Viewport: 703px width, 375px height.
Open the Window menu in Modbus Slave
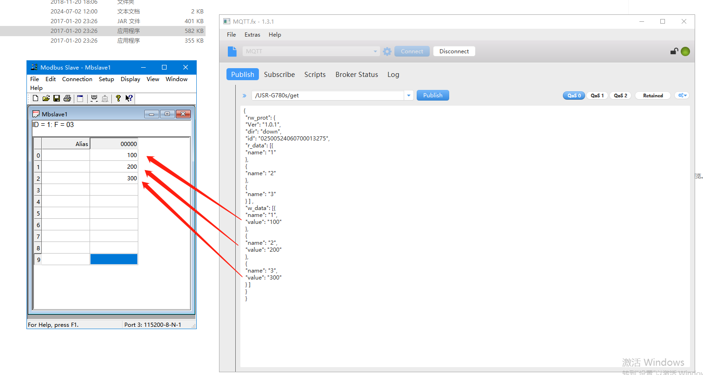coord(176,79)
